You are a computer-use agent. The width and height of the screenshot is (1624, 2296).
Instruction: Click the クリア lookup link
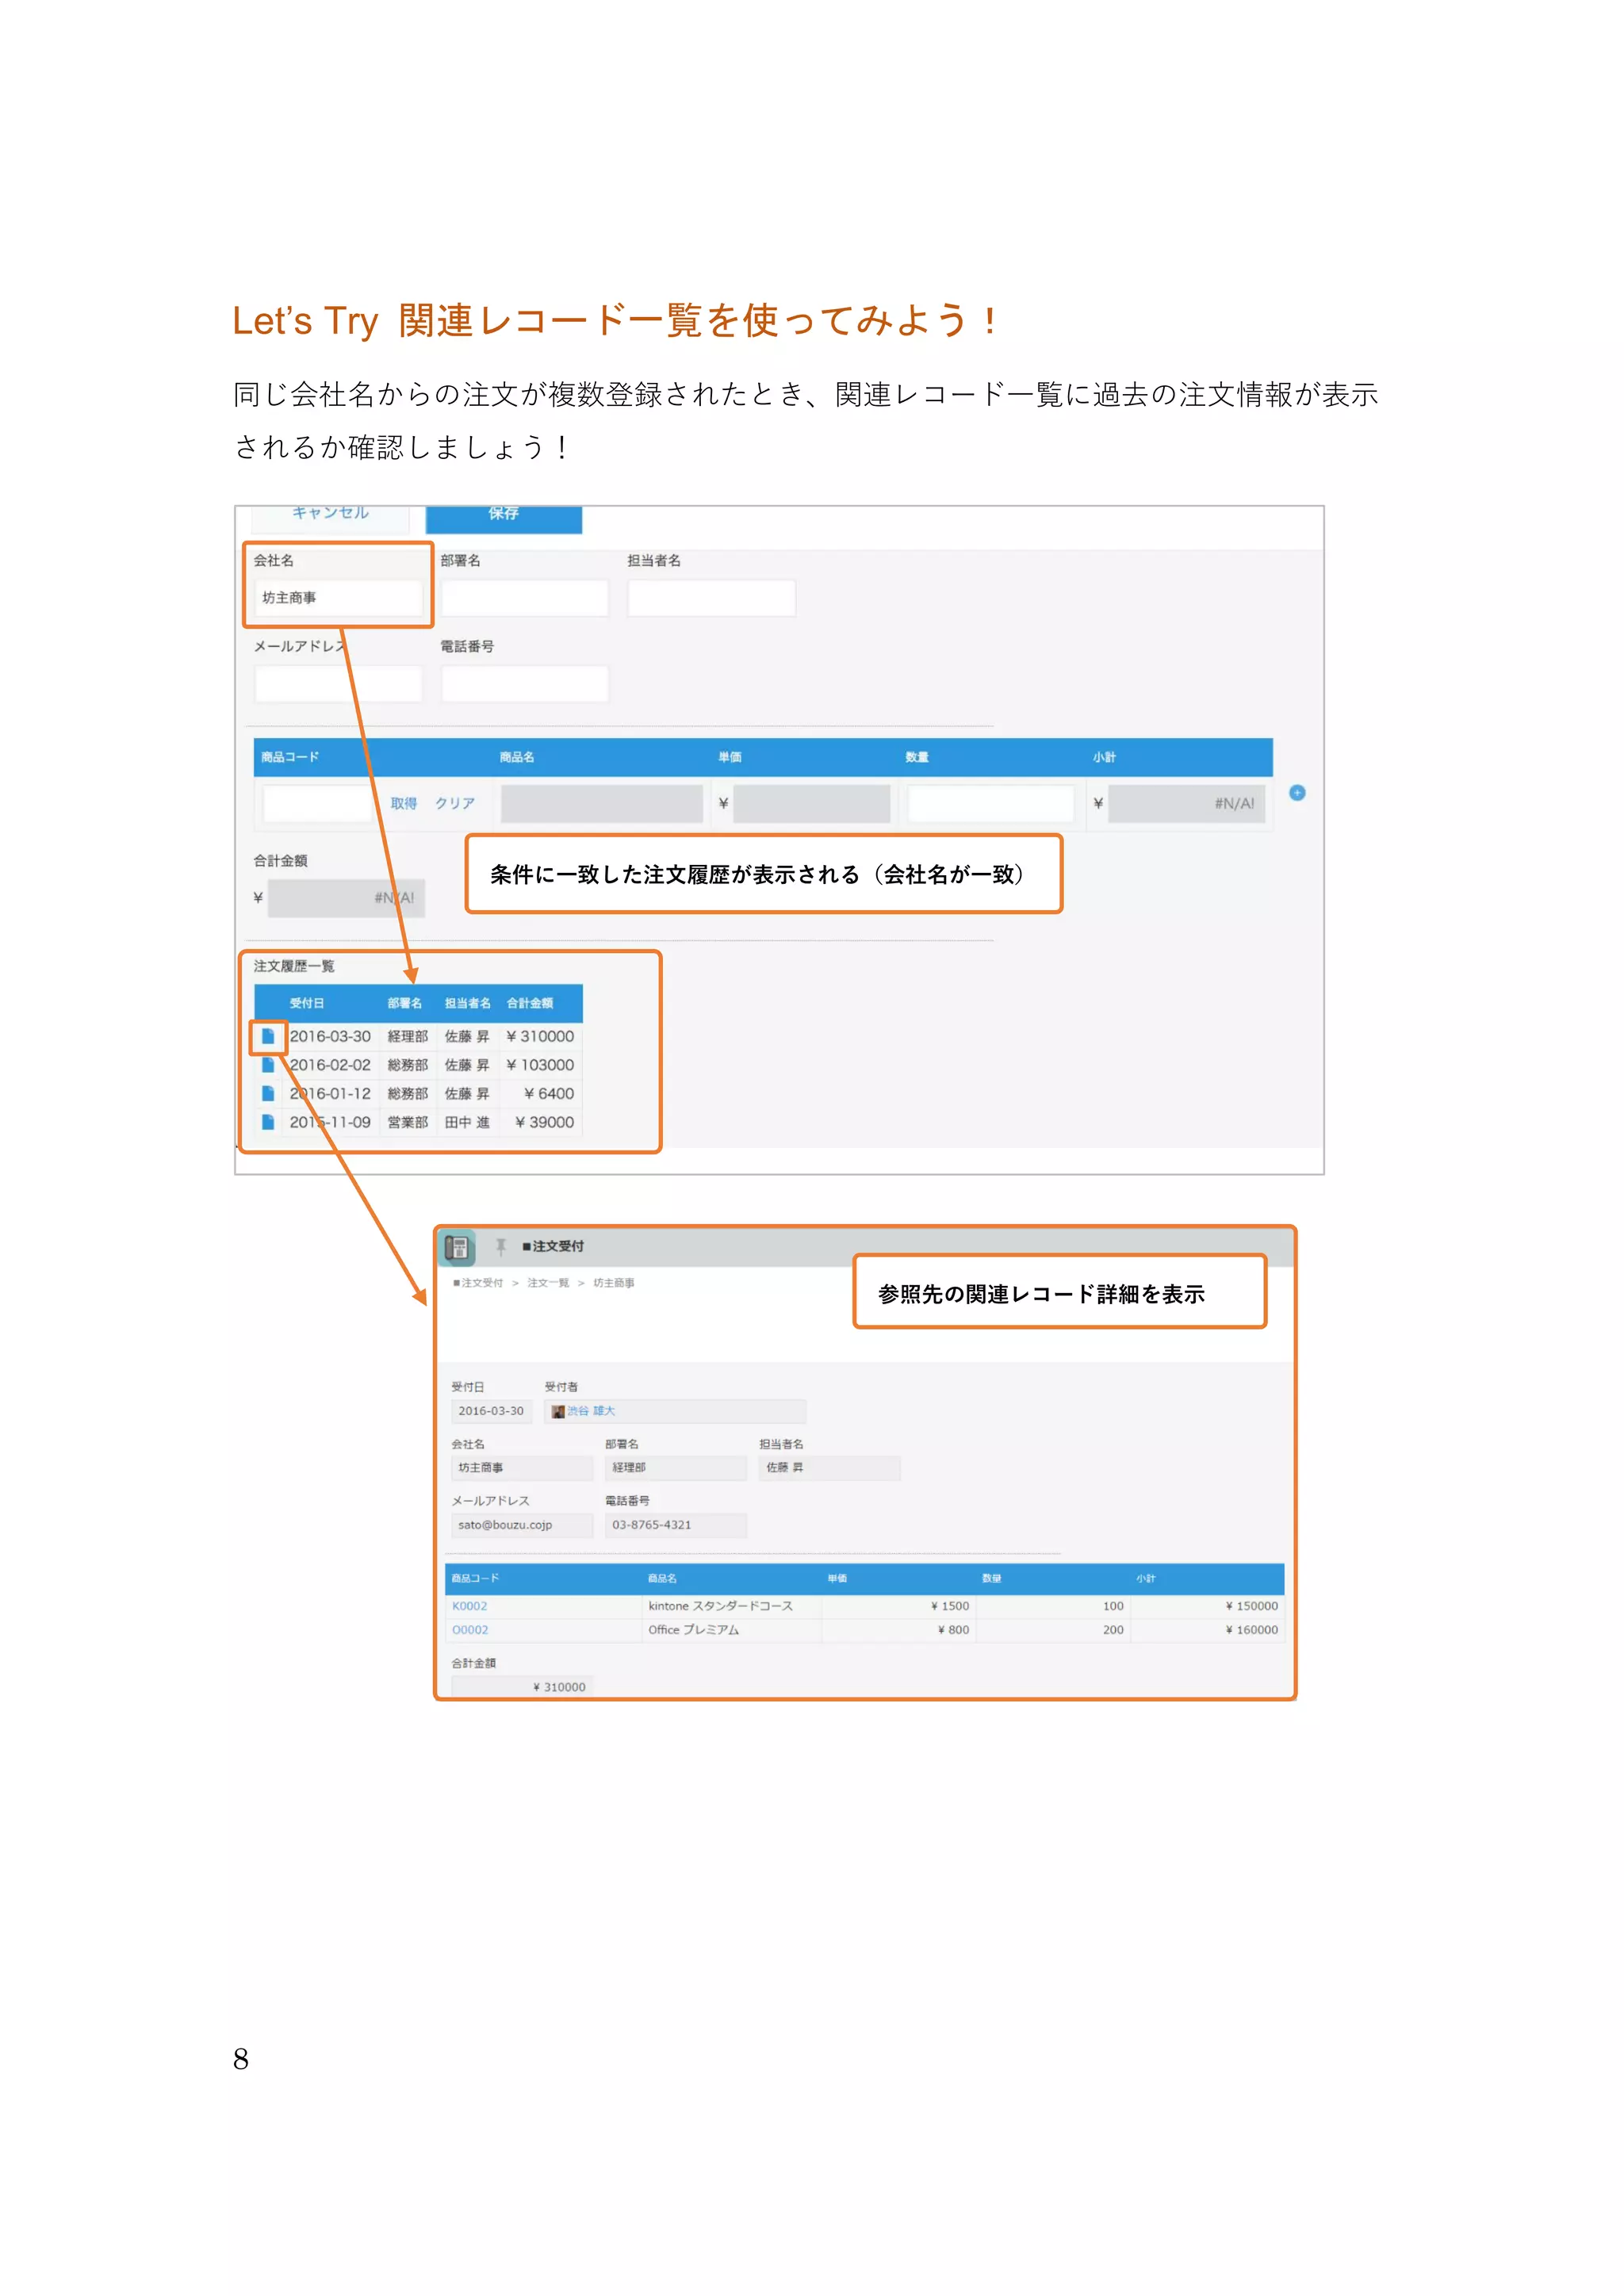[455, 804]
